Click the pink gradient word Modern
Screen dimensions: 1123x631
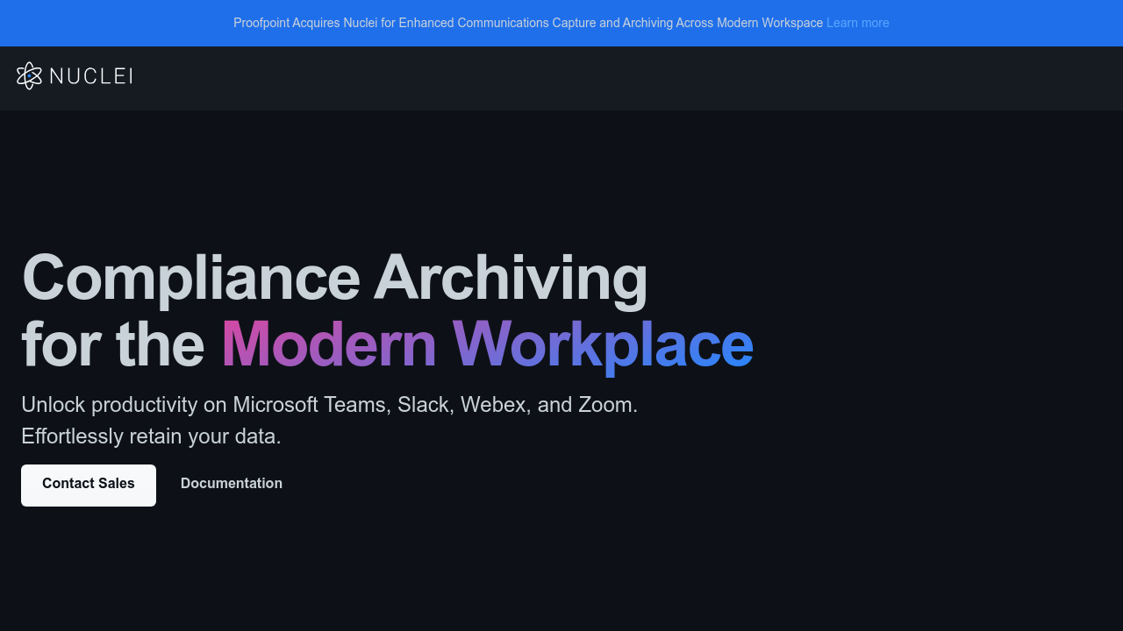pos(328,344)
